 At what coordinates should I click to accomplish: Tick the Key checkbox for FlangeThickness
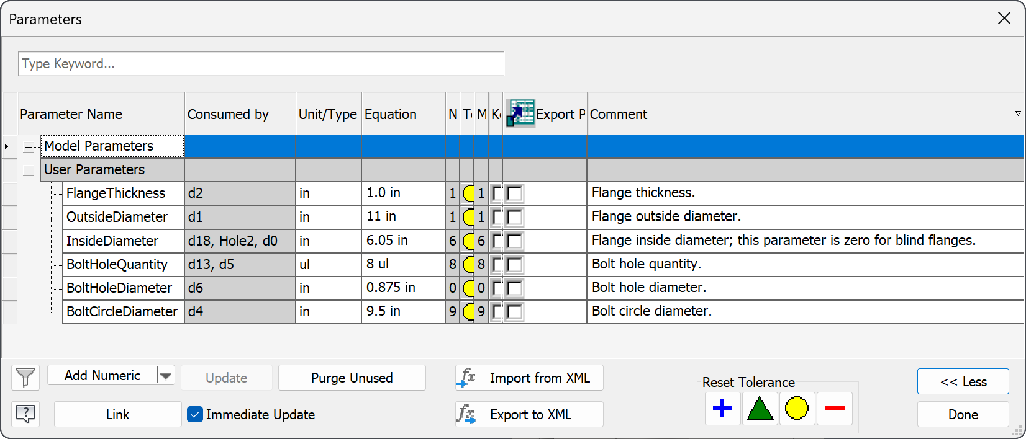coord(497,193)
